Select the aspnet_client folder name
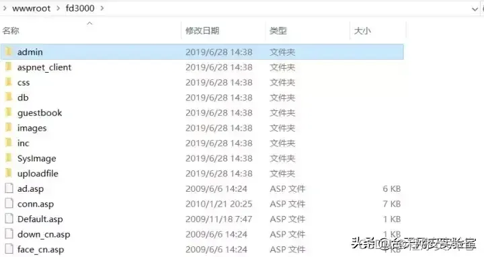 pos(44,67)
